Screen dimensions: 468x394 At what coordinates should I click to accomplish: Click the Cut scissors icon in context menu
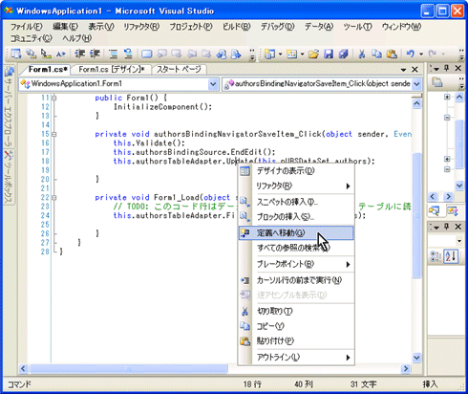pyautogui.click(x=245, y=311)
